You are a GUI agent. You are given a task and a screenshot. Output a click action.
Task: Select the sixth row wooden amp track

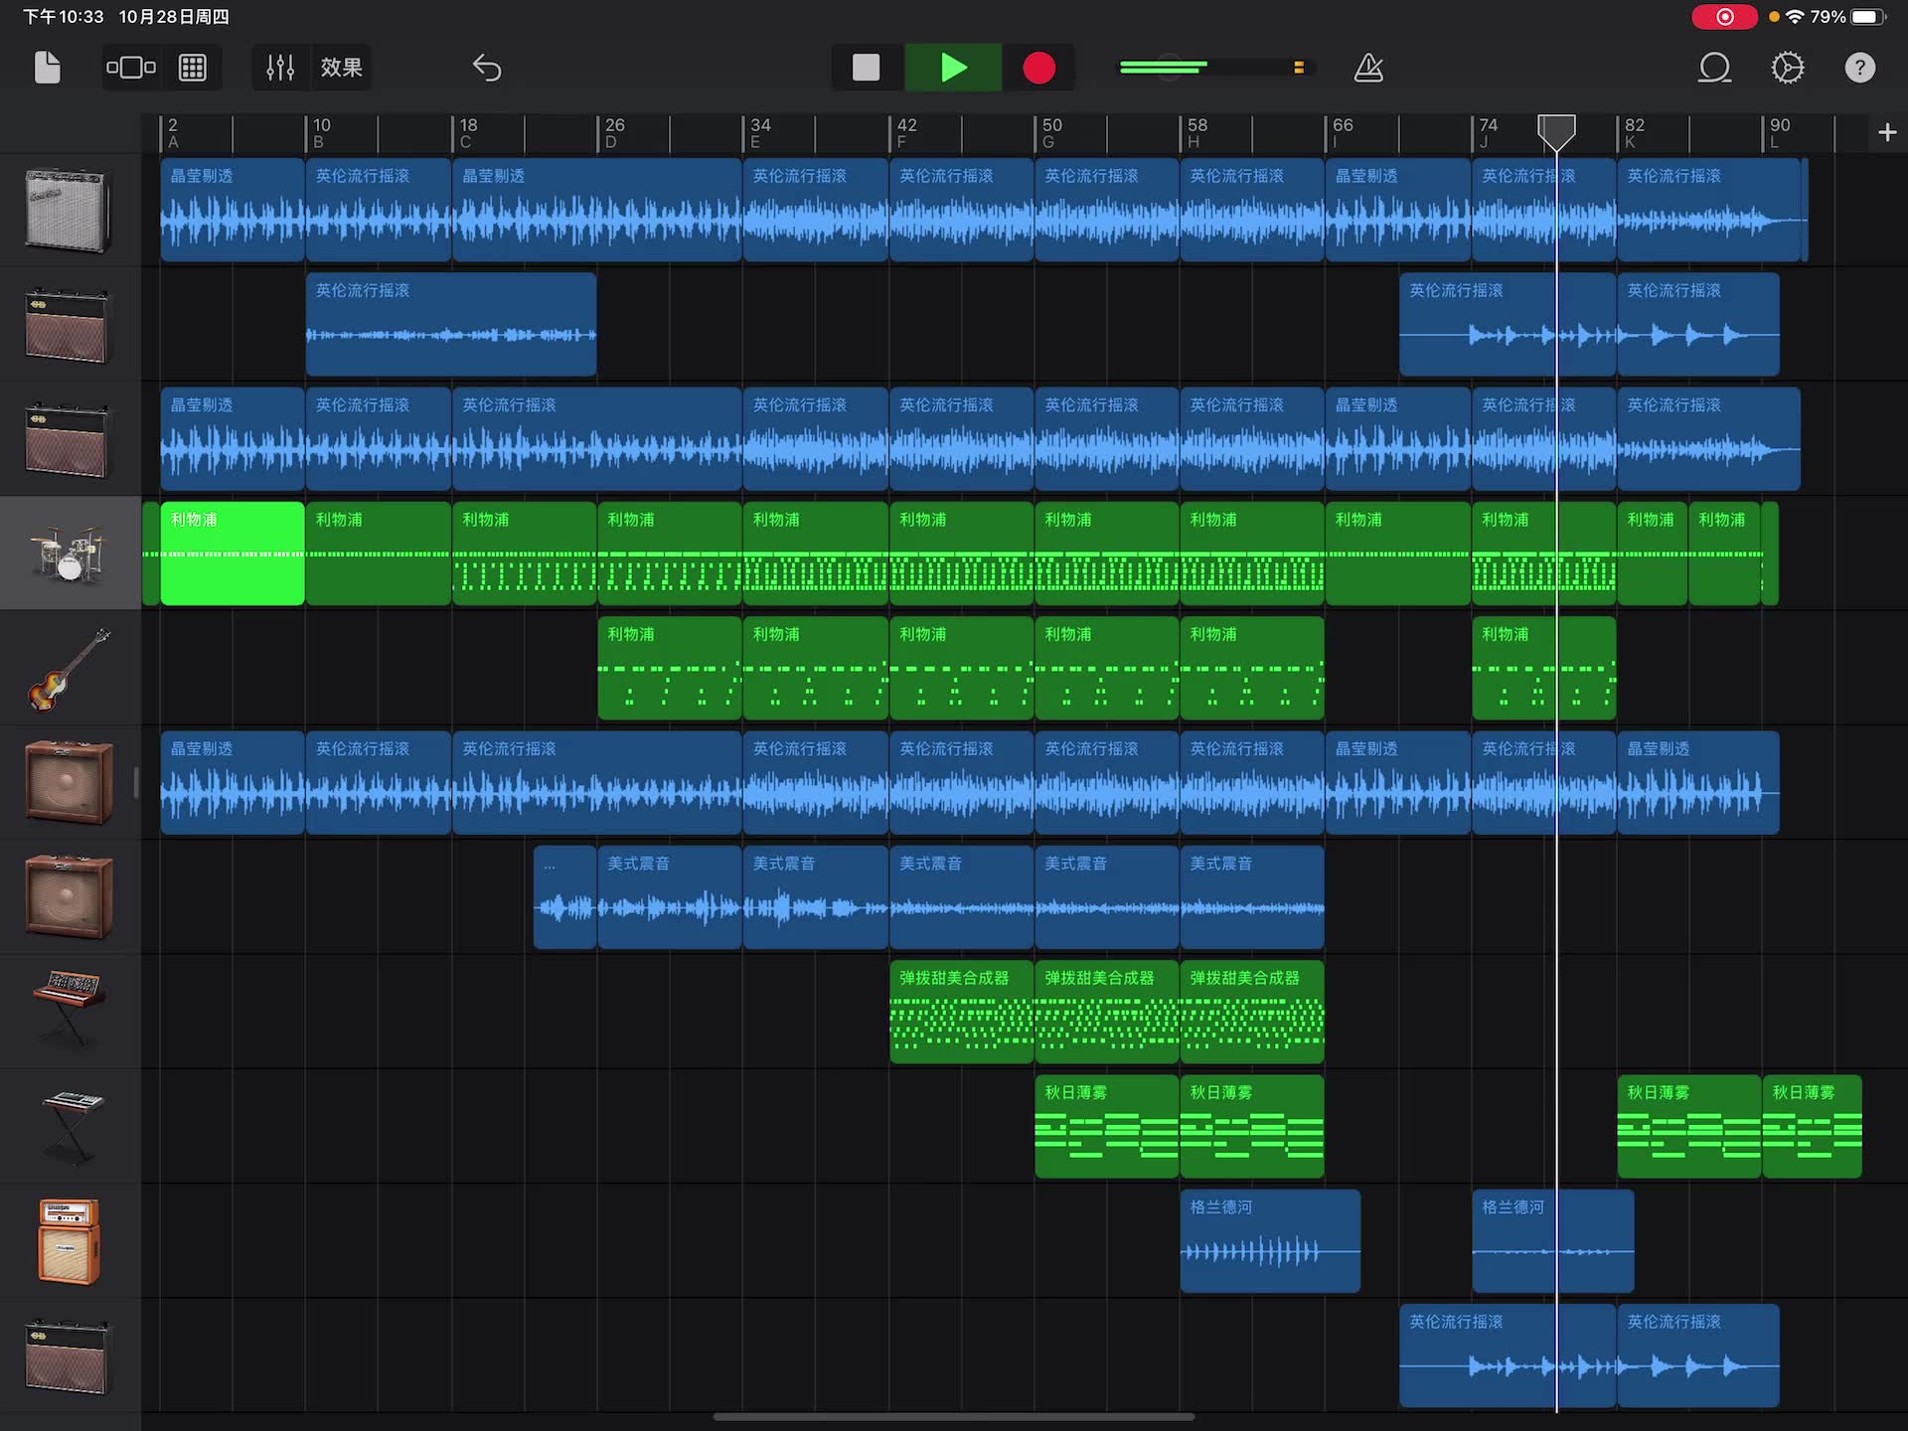68,782
